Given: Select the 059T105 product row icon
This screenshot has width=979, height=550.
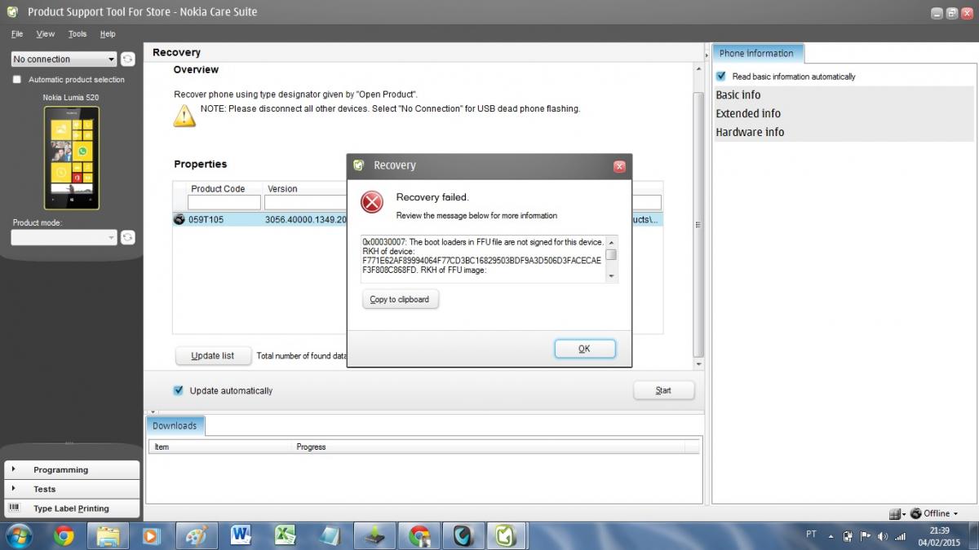Looking at the screenshot, I should click(179, 219).
